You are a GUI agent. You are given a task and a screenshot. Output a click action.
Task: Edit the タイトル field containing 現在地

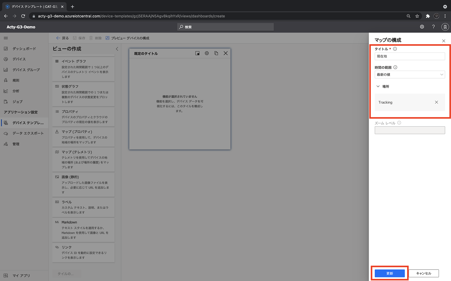pos(410,56)
